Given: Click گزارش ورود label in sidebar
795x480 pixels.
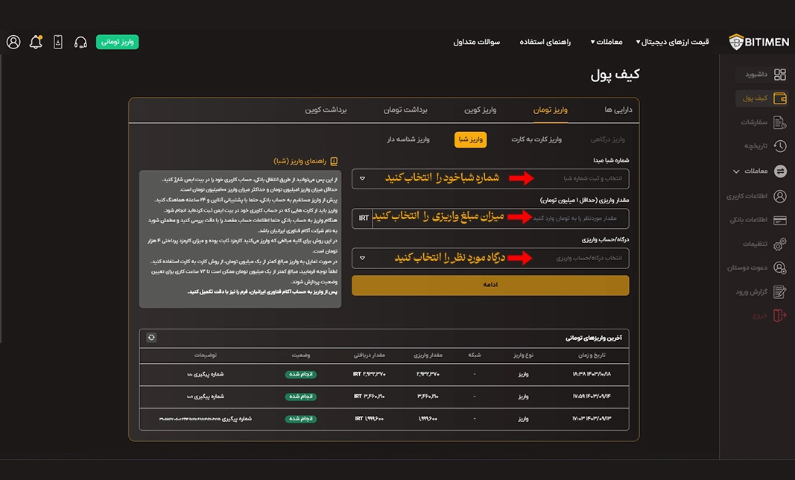Looking at the screenshot, I should (751, 291).
